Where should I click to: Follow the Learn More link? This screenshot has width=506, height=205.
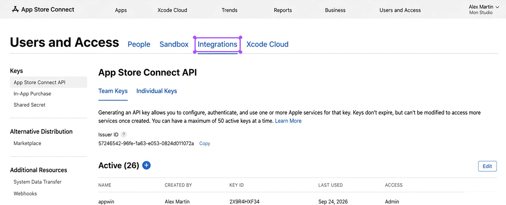(288, 121)
